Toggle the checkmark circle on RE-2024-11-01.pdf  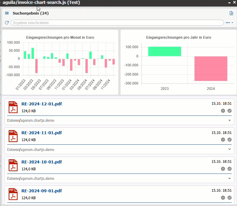click(229, 140)
